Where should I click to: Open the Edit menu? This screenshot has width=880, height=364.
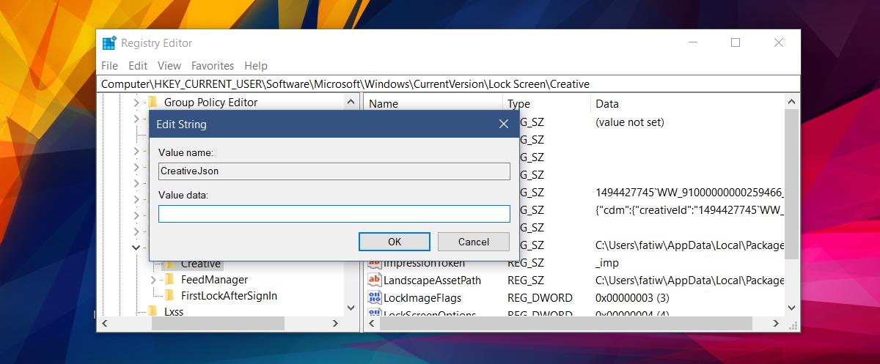(x=138, y=66)
